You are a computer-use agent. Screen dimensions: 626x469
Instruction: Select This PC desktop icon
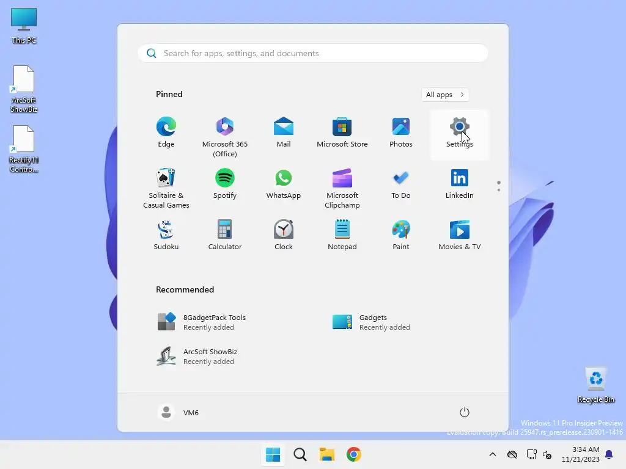coord(24,26)
